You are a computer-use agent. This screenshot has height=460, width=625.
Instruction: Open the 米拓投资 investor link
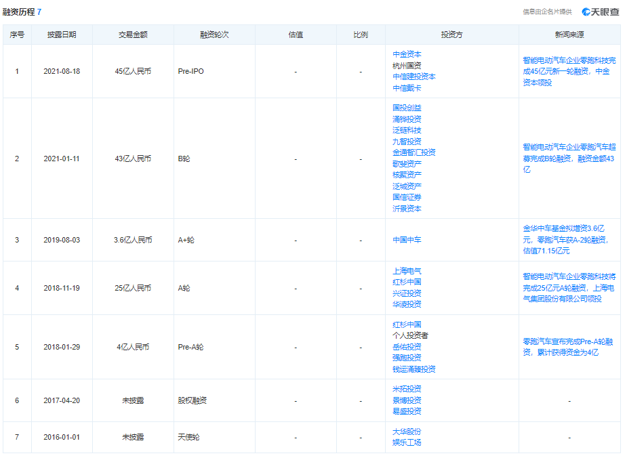[407, 389]
